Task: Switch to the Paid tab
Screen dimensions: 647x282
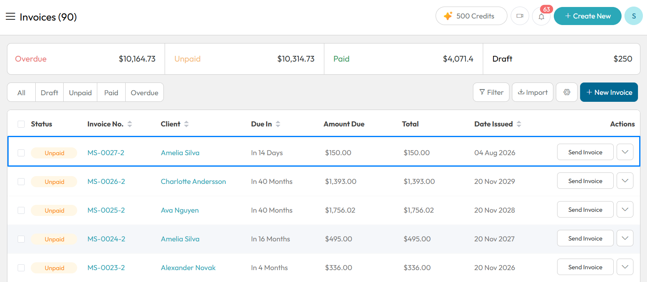Action: 111,92
